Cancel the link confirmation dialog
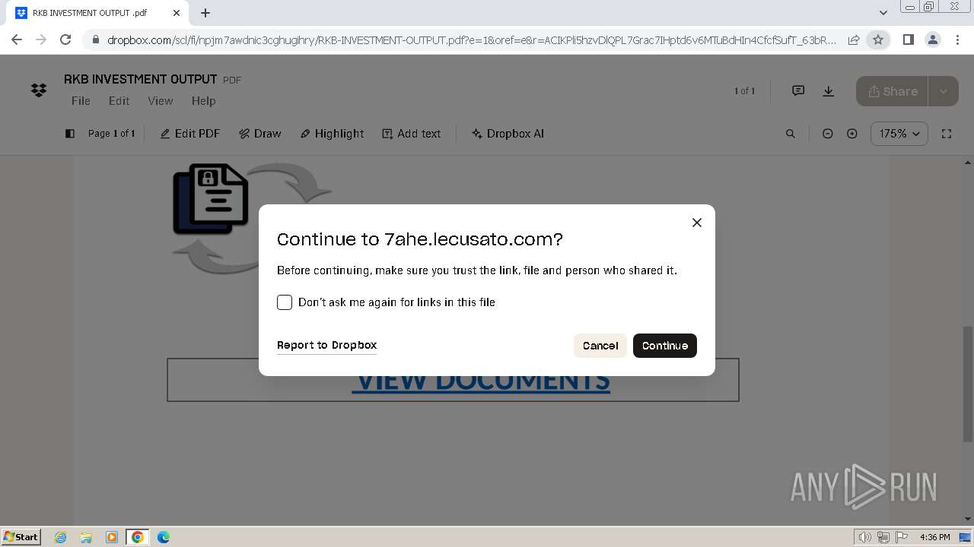The image size is (974, 547). pos(600,346)
